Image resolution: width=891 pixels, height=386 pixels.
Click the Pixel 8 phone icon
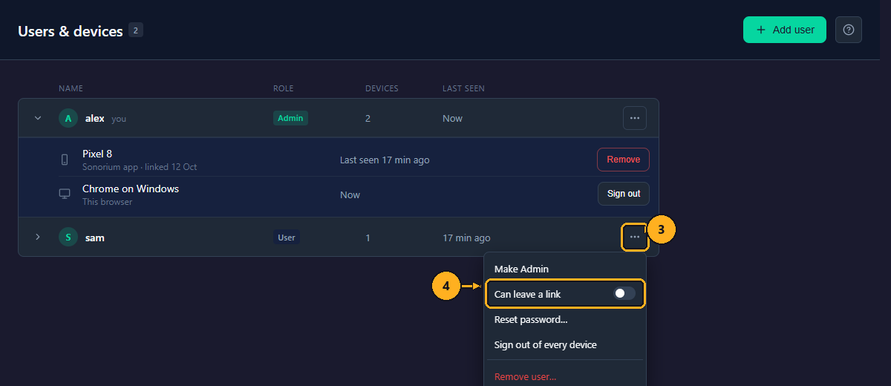(x=65, y=160)
